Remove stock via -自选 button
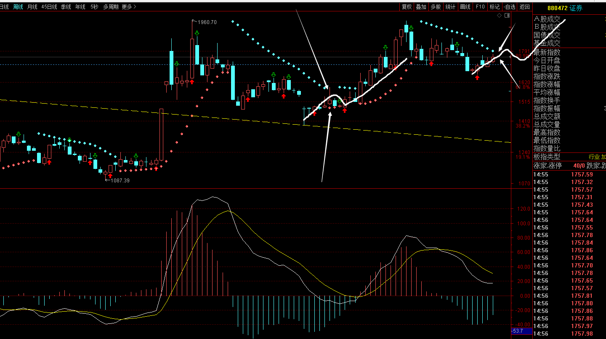Screen dimensions: 606x339 point(509,7)
